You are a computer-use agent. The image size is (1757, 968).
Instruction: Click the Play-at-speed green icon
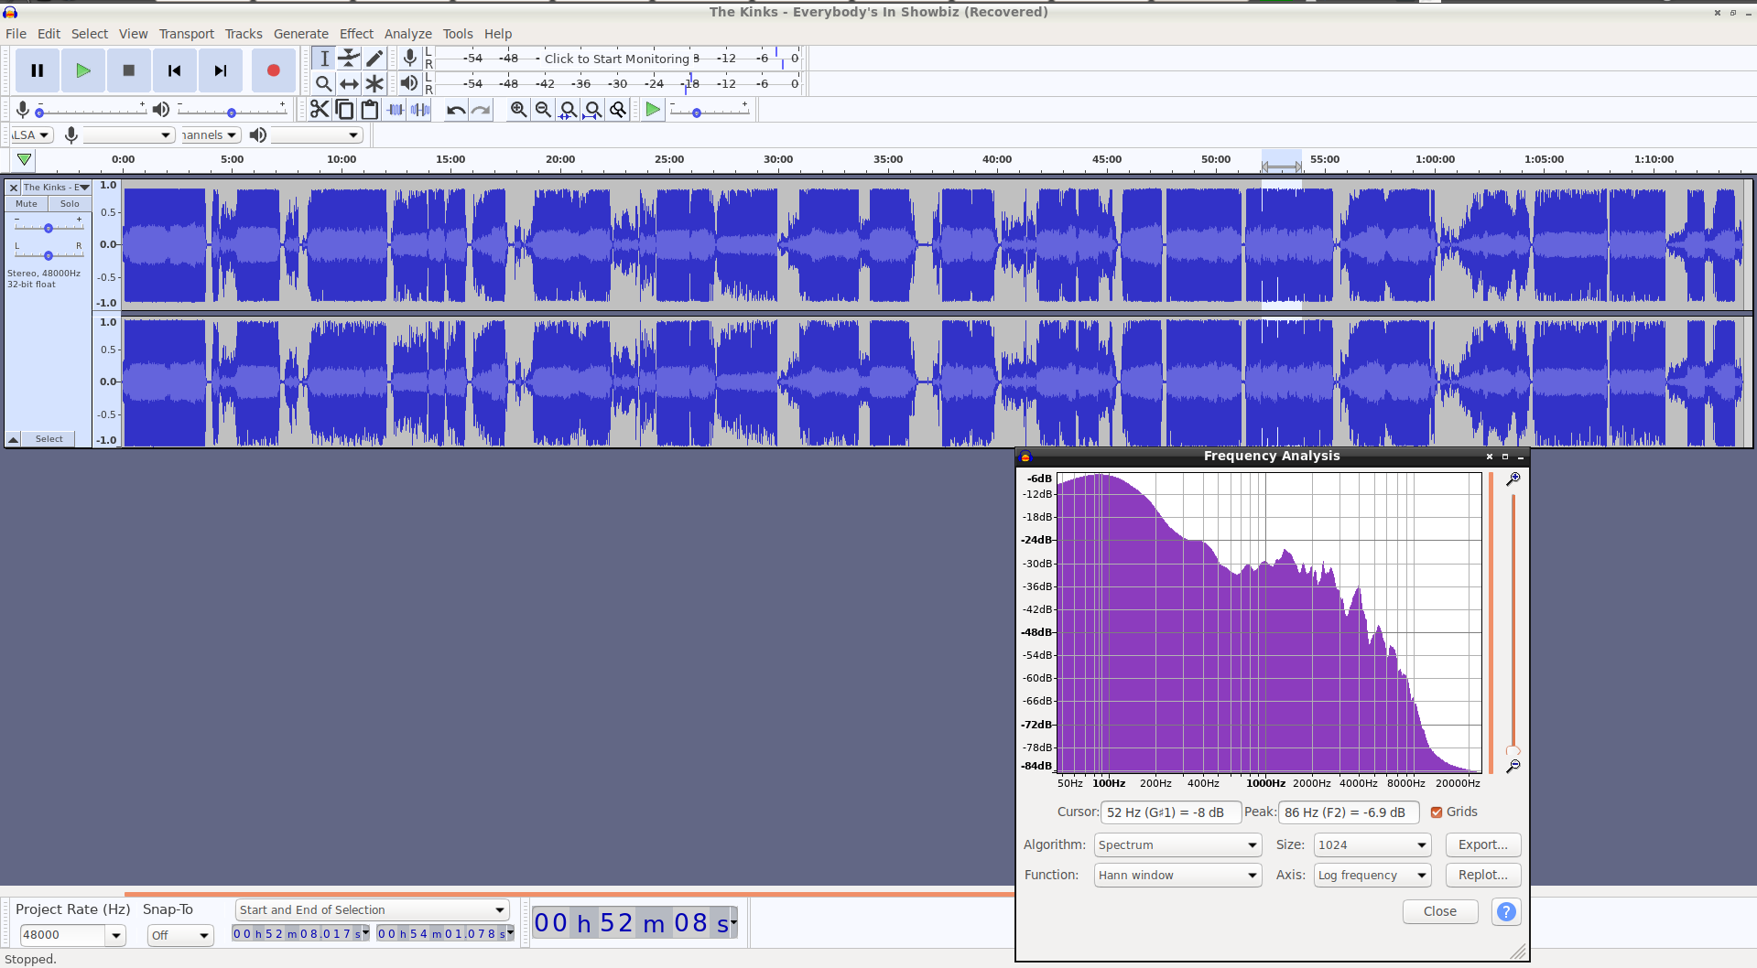[653, 110]
